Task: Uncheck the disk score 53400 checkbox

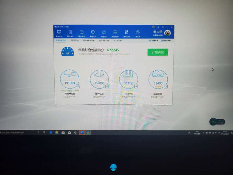Action: [166, 87]
